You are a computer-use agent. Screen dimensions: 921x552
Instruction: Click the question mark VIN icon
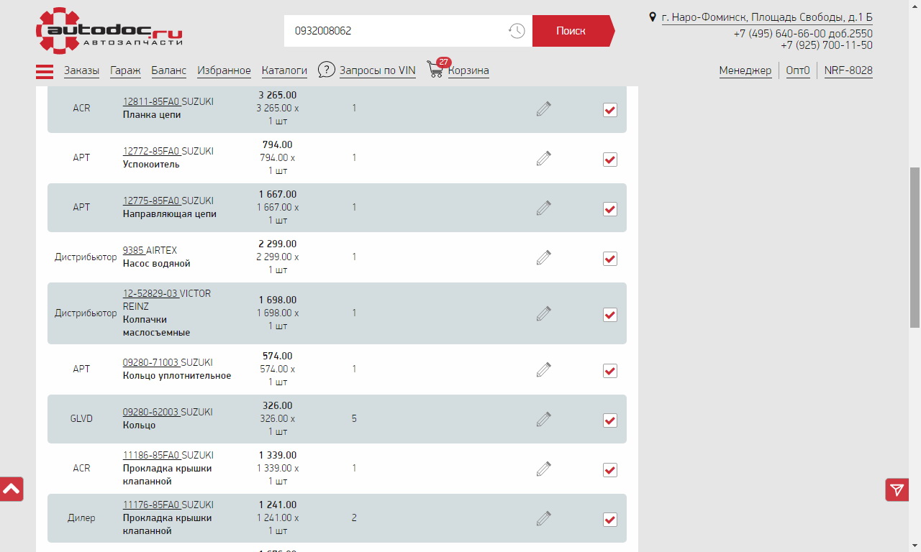point(327,70)
